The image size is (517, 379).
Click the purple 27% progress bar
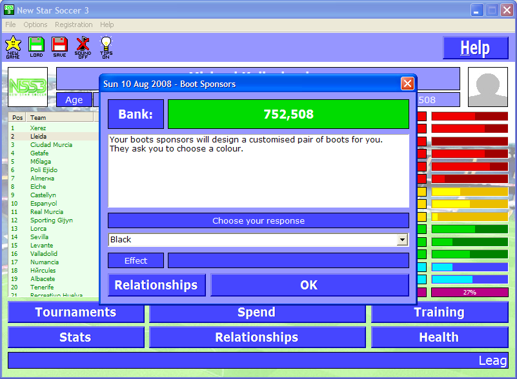click(469, 293)
